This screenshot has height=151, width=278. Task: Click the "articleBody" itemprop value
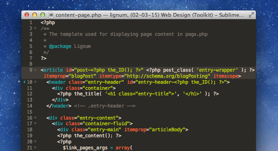click(167, 130)
